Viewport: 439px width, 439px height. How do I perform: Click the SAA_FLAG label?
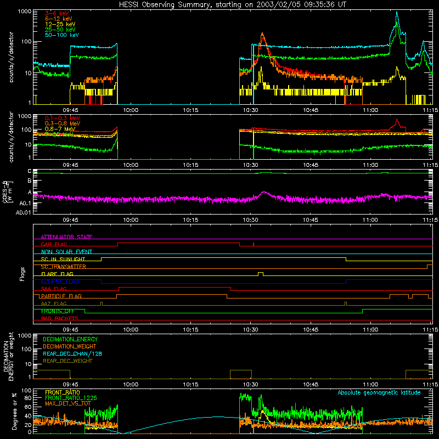click(x=54, y=289)
